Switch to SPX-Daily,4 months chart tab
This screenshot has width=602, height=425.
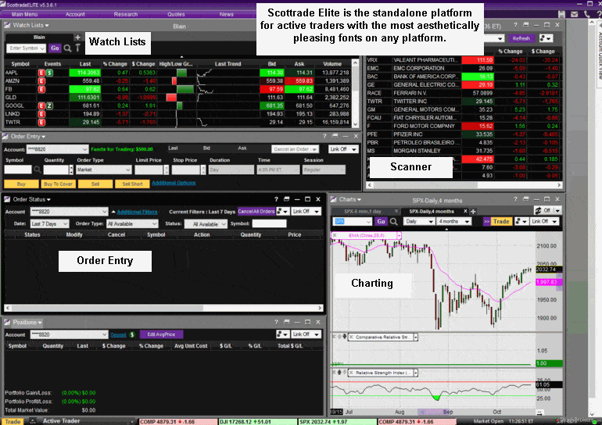pyautogui.click(x=432, y=212)
